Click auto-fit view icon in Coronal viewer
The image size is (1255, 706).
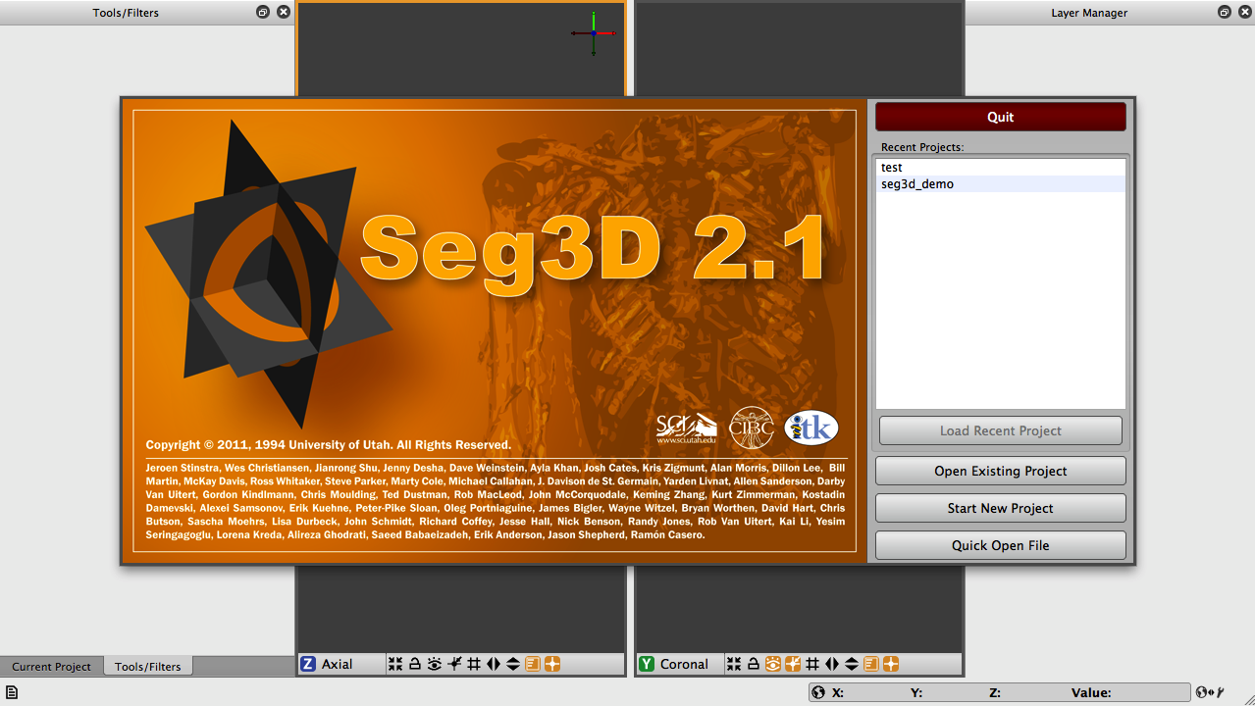click(734, 664)
